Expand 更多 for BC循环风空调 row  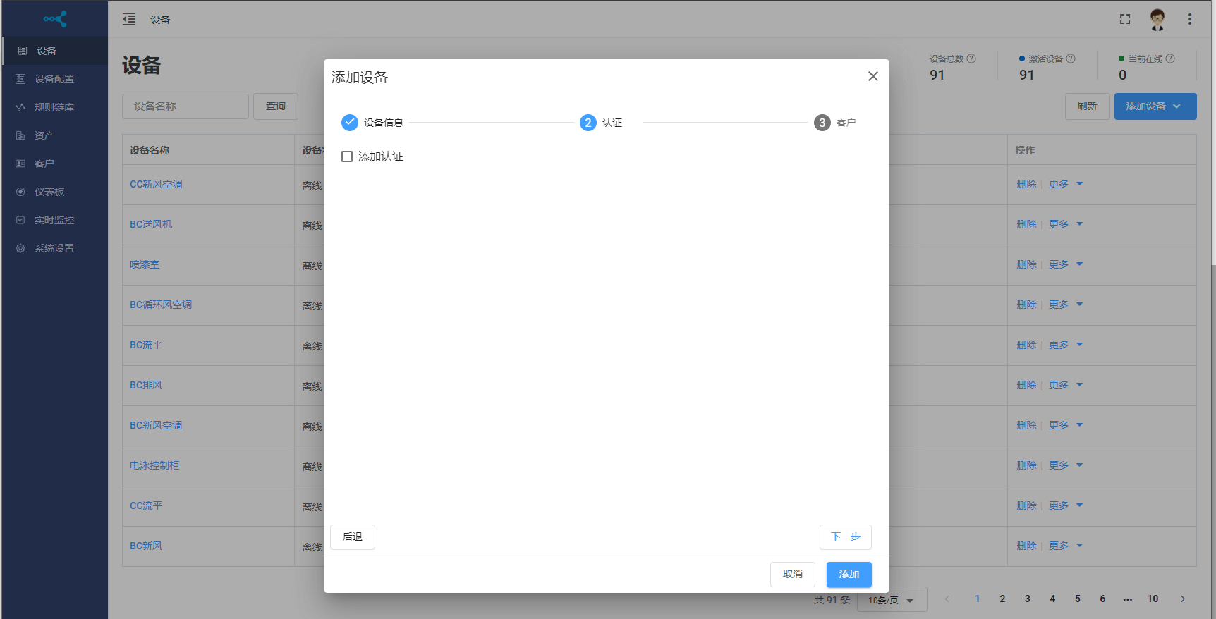pyautogui.click(x=1065, y=305)
